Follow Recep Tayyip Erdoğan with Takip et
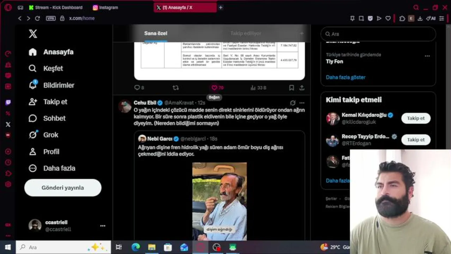 coord(416,140)
